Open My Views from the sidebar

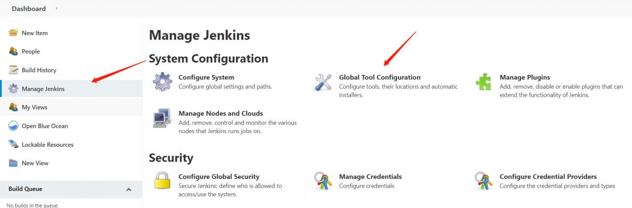(x=35, y=107)
